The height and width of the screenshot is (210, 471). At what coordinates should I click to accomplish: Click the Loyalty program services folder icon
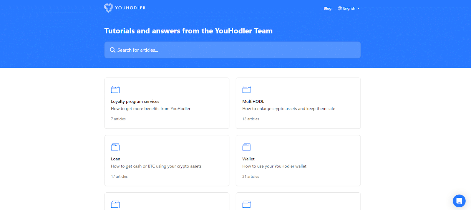tap(115, 89)
